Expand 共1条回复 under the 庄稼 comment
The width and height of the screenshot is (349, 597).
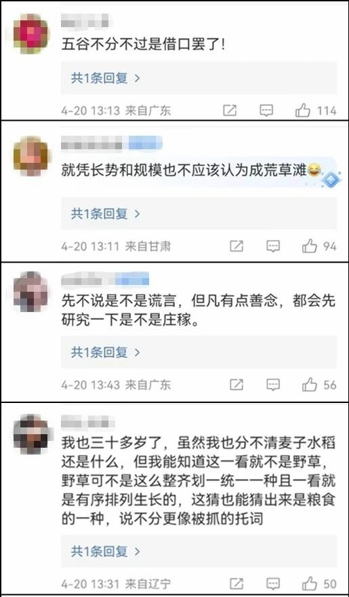(x=106, y=352)
